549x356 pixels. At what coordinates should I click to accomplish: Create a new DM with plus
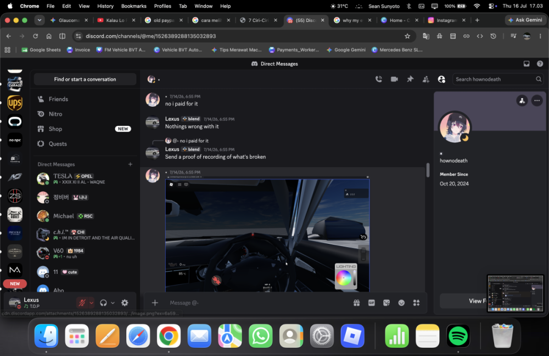[x=130, y=164]
